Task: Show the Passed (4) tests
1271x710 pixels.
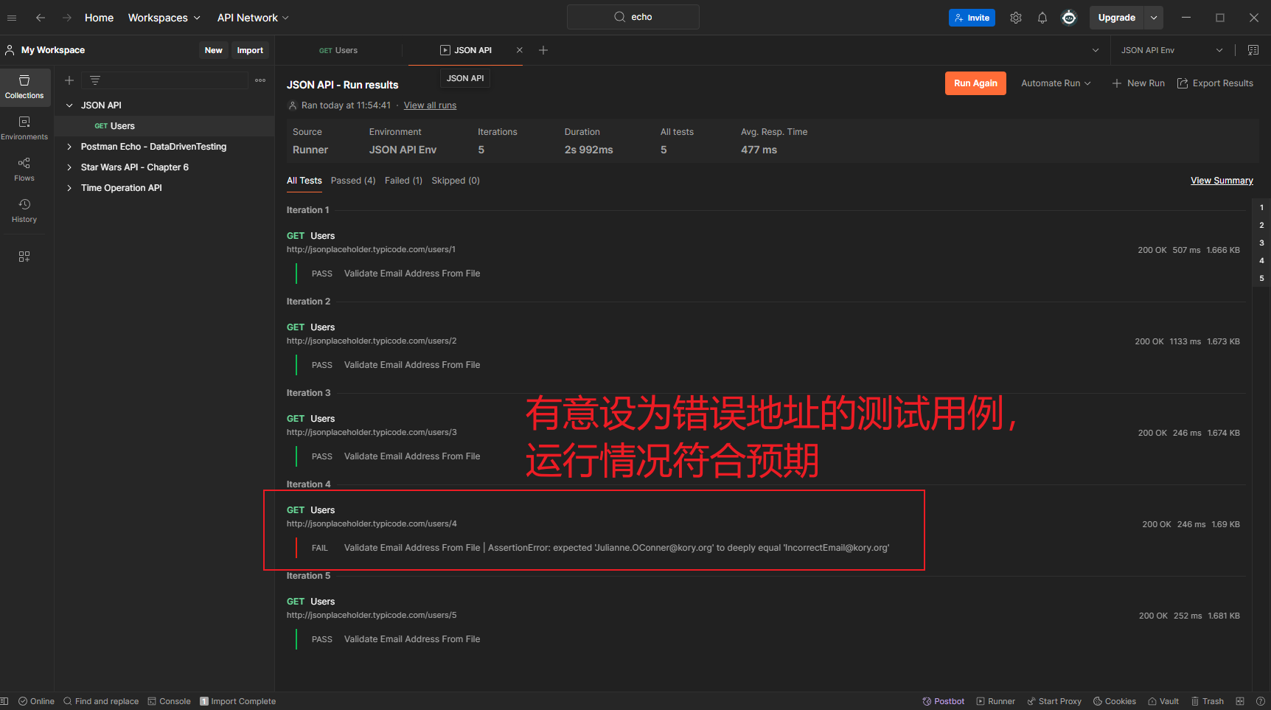Action: click(353, 181)
